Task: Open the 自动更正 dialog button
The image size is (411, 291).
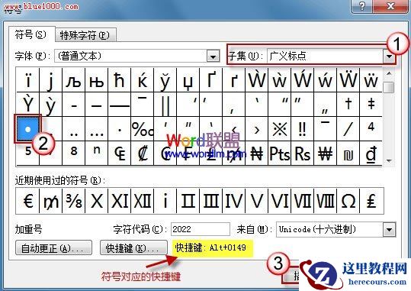Action: click(53, 247)
